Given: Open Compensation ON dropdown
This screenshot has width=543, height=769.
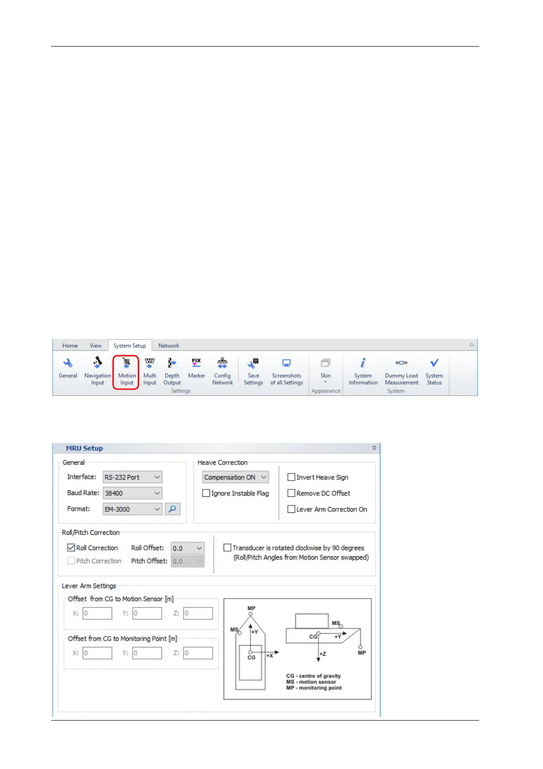Looking at the screenshot, I should click(x=235, y=477).
